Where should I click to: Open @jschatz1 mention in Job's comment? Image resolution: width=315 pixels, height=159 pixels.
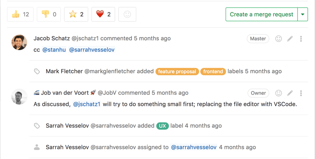[x=87, y=104]
